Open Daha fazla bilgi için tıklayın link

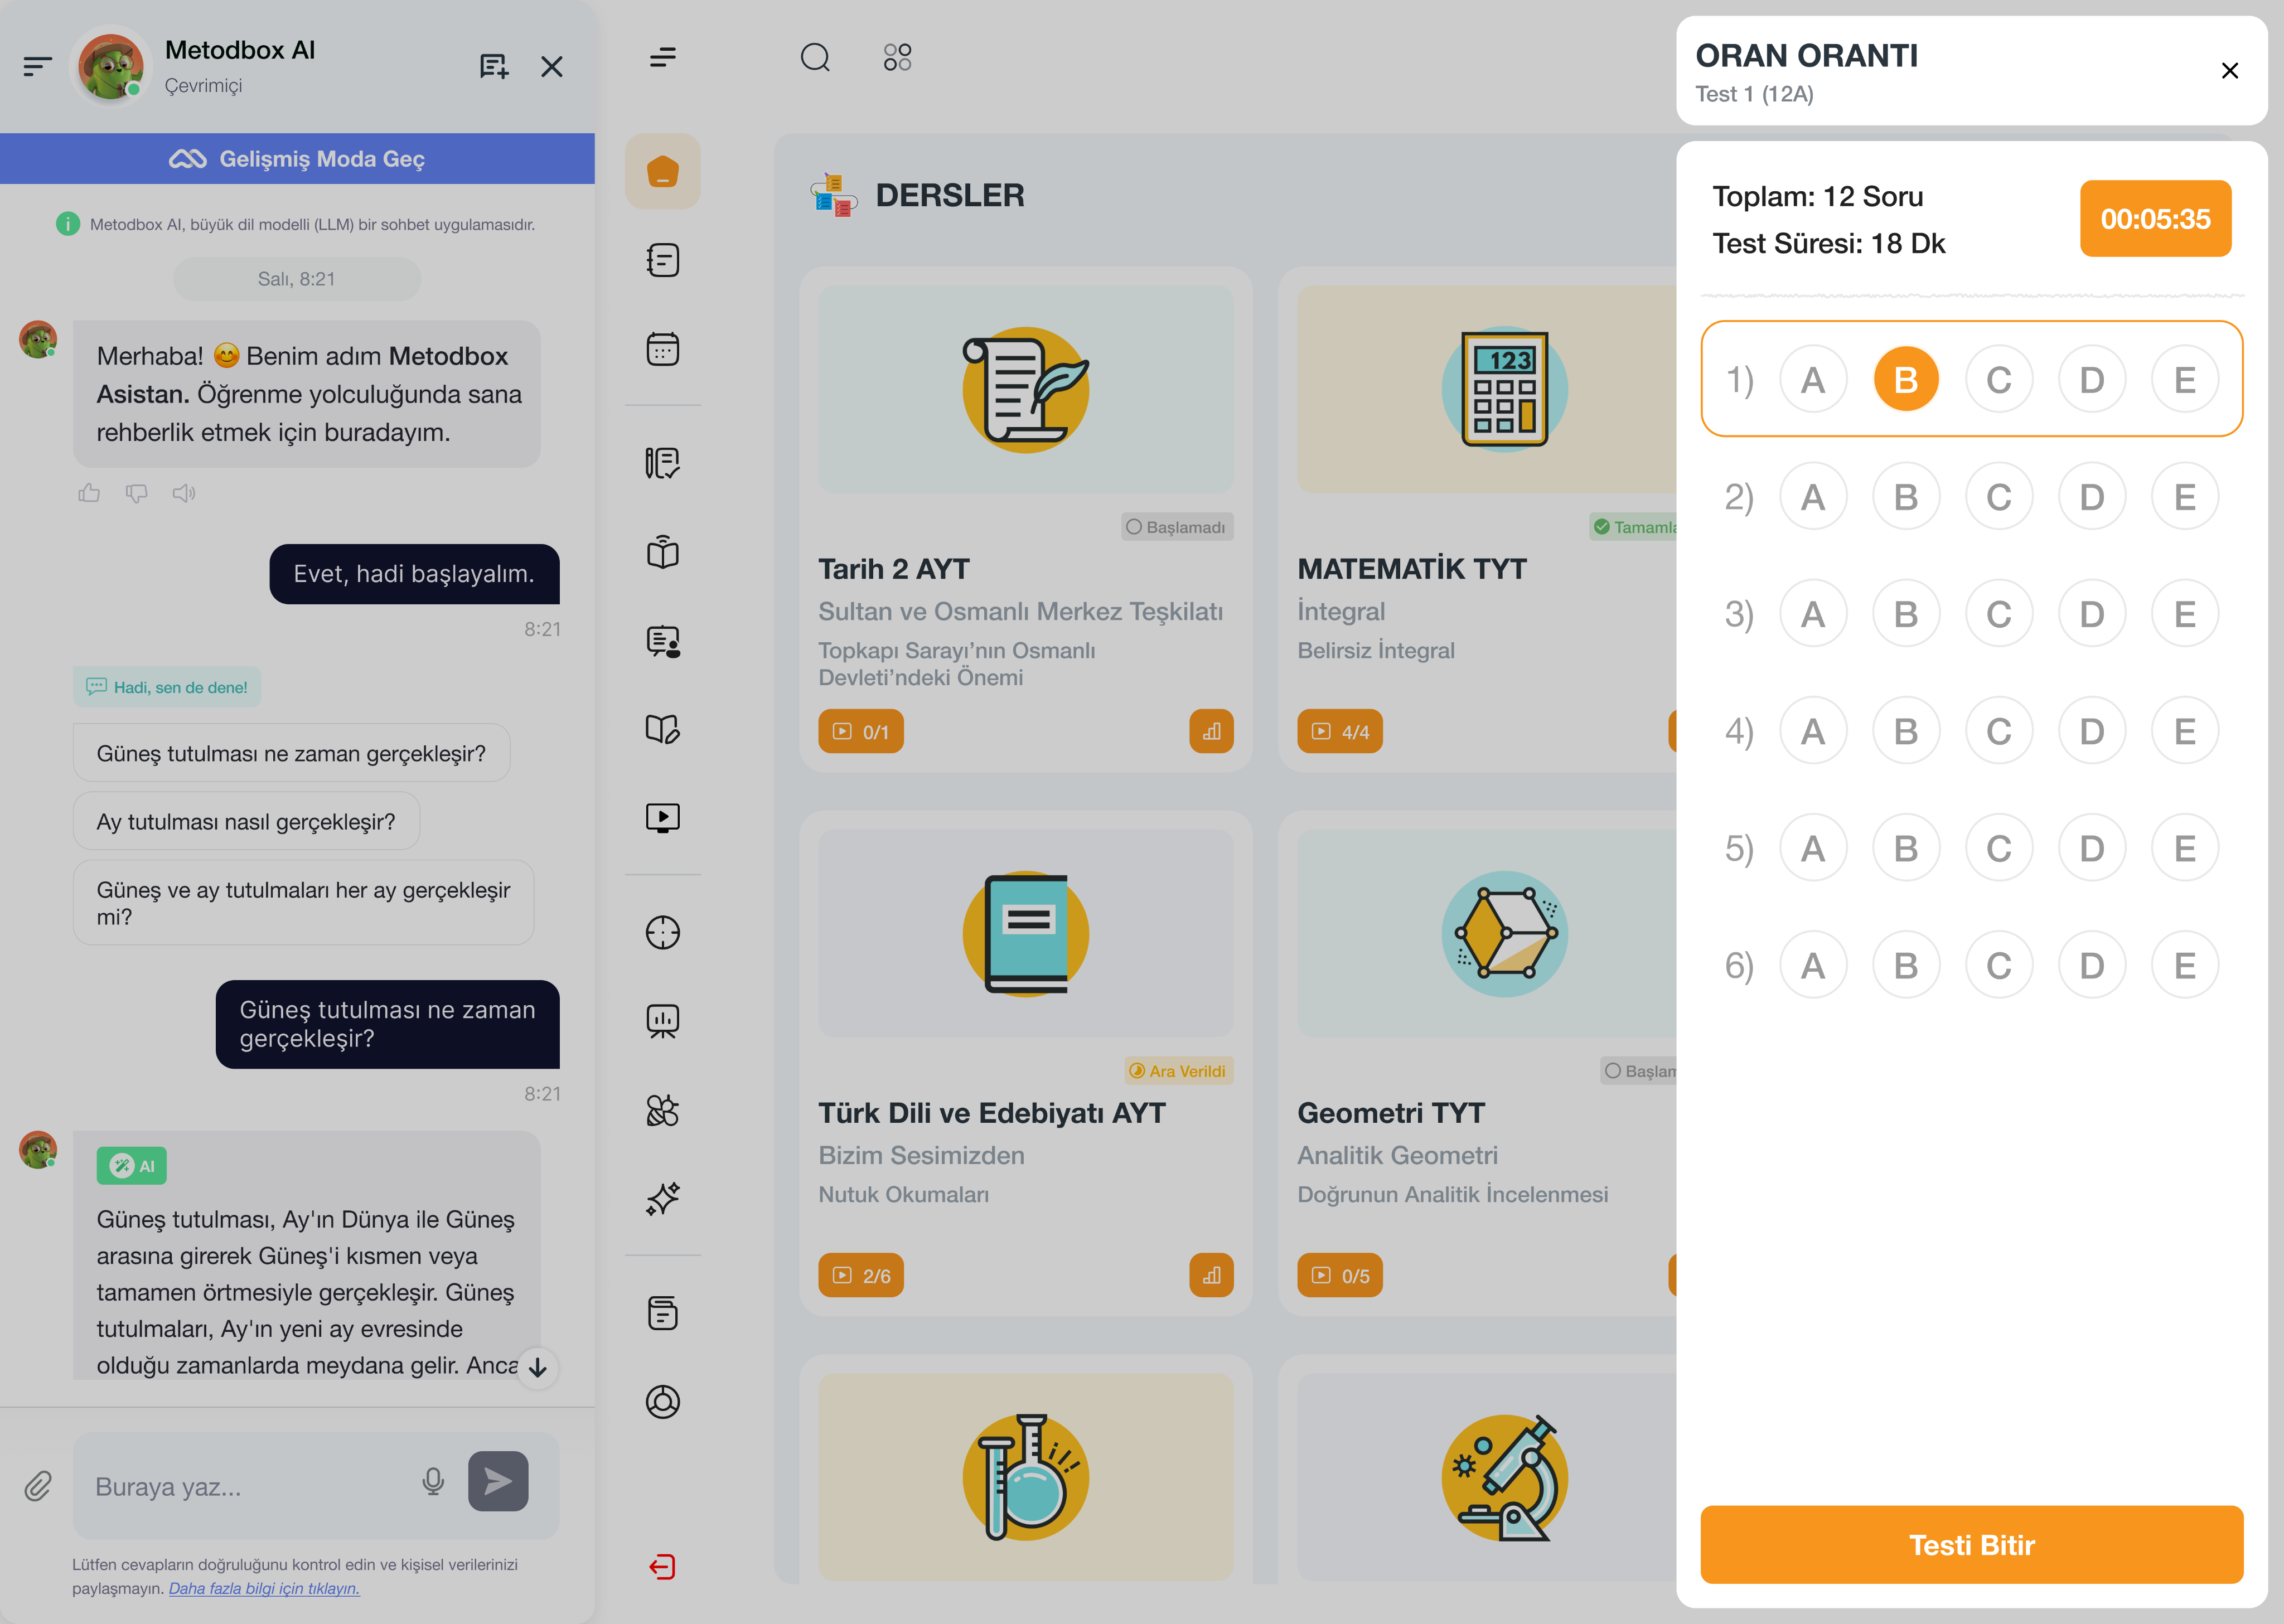coord(264,1588)
